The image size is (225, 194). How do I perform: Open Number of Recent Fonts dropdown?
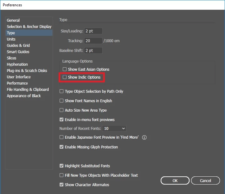coord(114,128)
